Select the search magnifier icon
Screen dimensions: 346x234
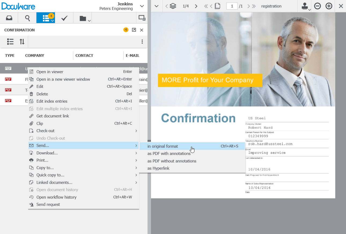[x=27, y=18]
